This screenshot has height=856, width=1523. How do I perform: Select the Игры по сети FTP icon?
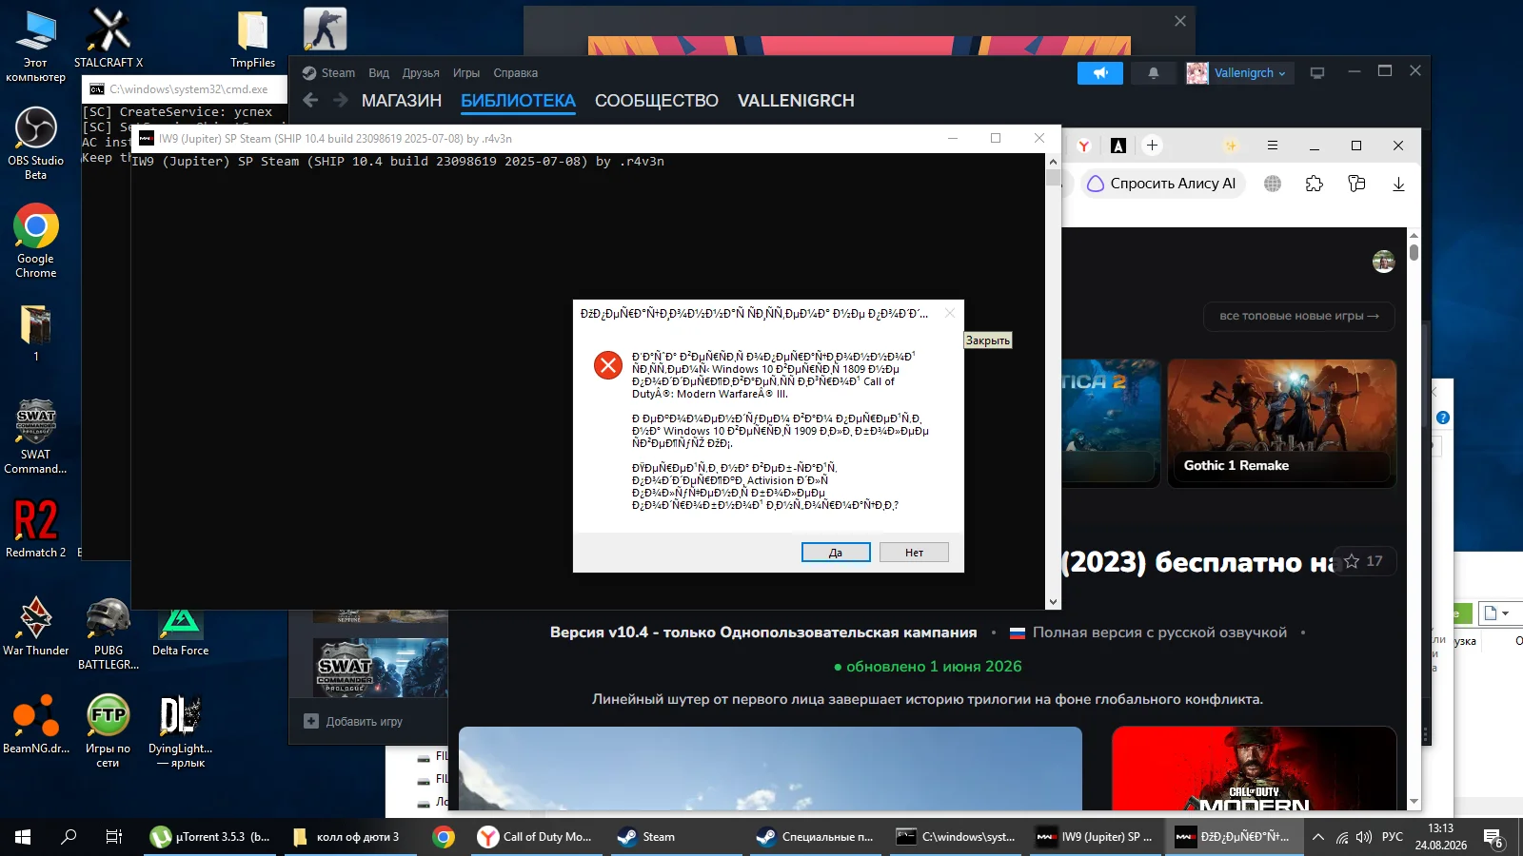[x=108, y=730]
